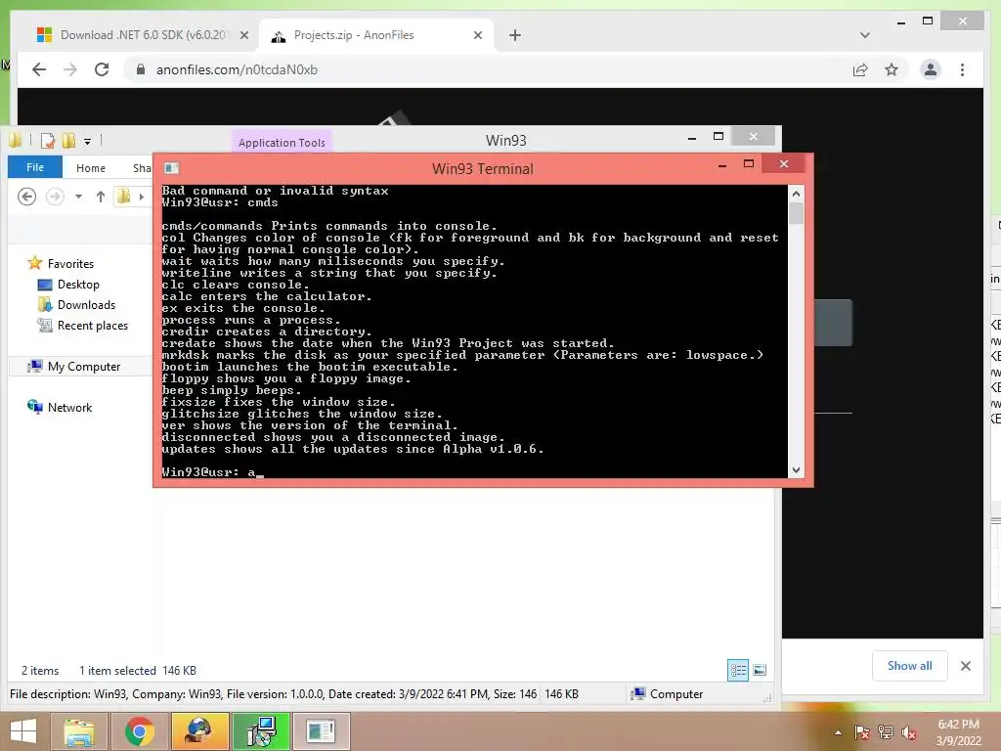Open Chrome from taskbar

tap(139, 731)
